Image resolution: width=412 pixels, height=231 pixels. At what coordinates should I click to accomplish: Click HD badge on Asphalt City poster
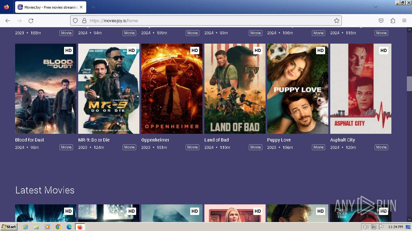point(383,50)
